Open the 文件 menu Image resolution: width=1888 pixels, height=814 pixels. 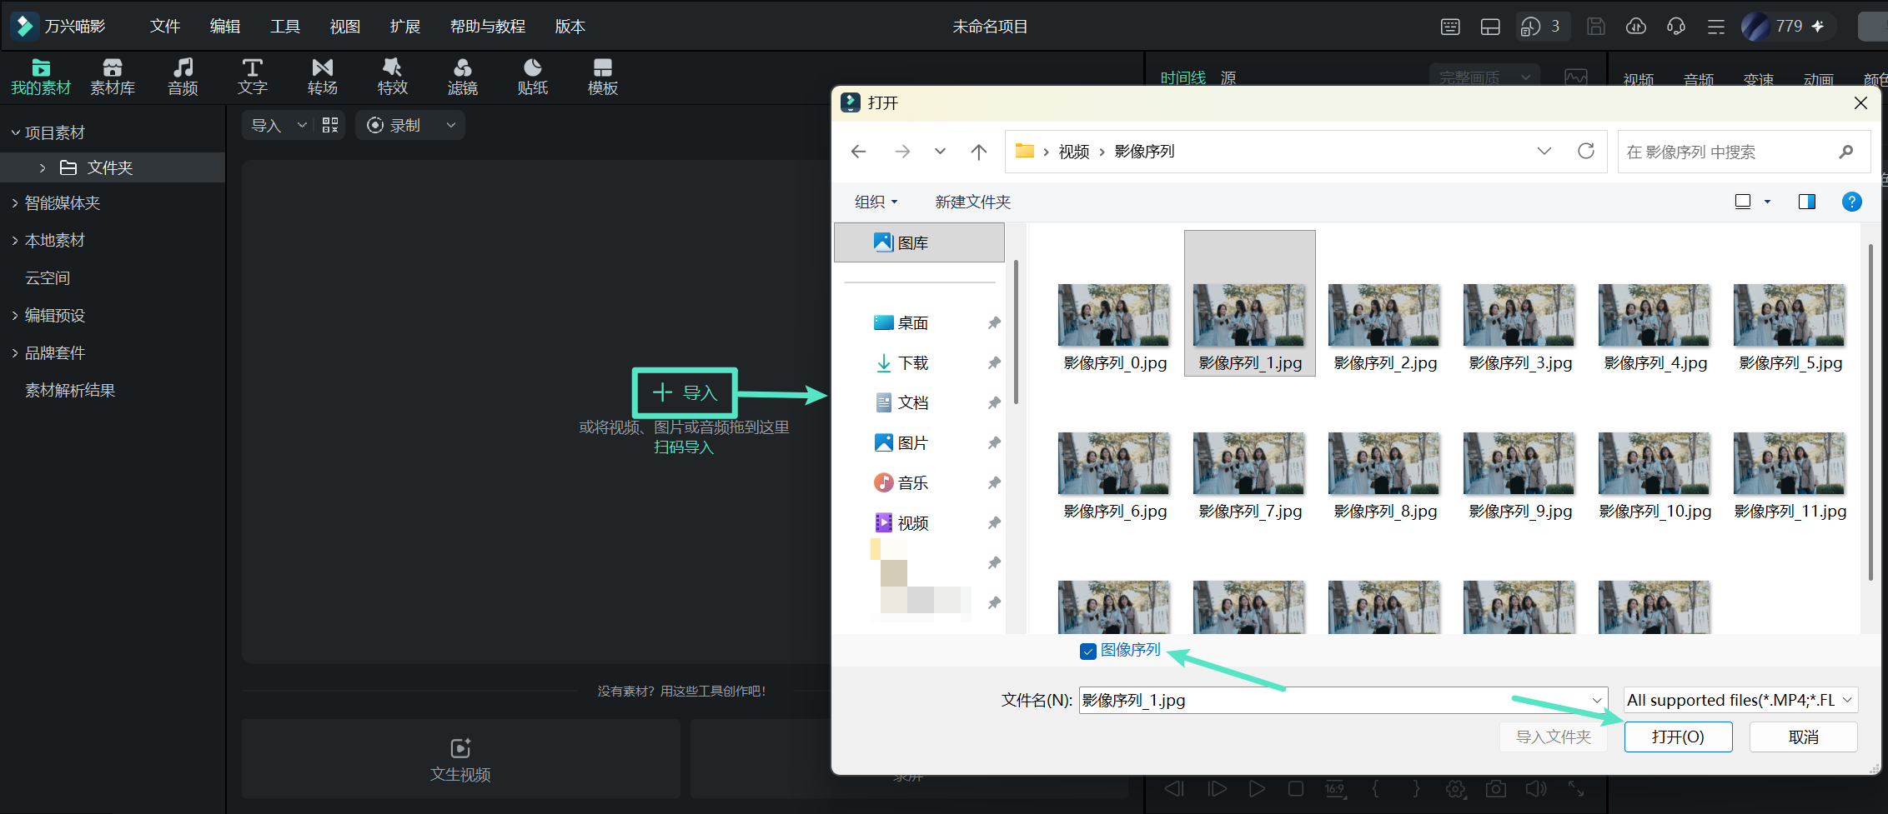(165, 27)
